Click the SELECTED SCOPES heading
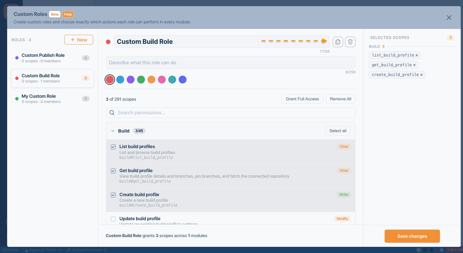Screen dimensions: 463x253 point(390,38)
